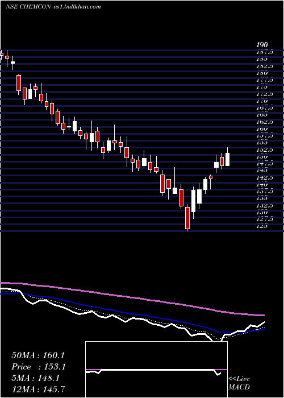The width and height of the screenshot is (284, 398).
Task: Click the 142.5 price axis label
Action: (x=265, y=177)
